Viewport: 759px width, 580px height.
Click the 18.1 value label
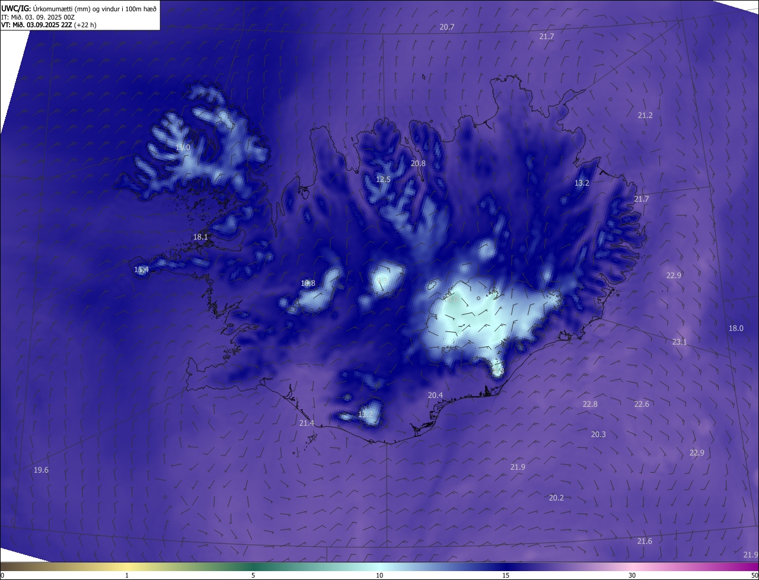click(x=200, y=237)
